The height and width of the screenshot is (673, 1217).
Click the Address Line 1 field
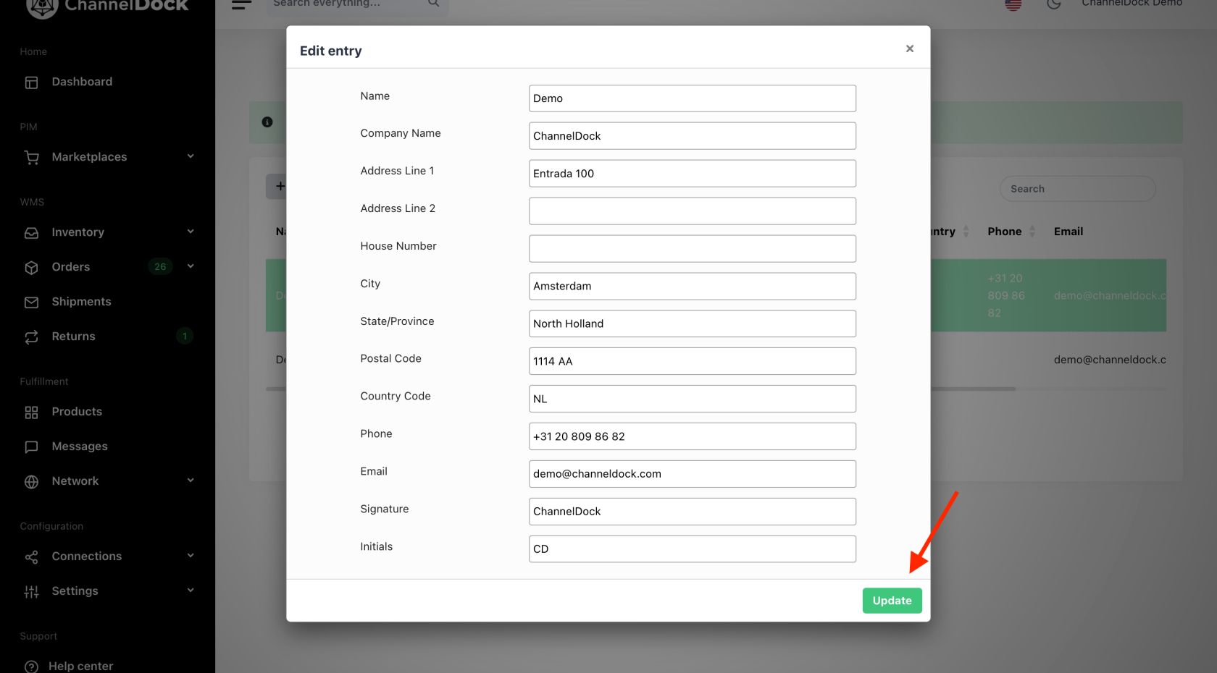[693, 174]
